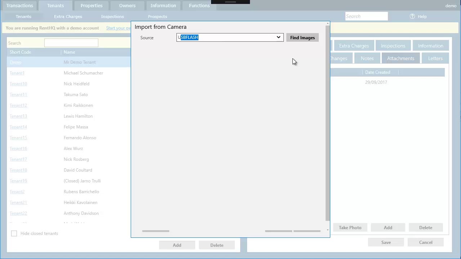The height and width of the screenshot is (259, 461).
Task: Switch to the Letters tab
Action: click(x=435, y=58)
